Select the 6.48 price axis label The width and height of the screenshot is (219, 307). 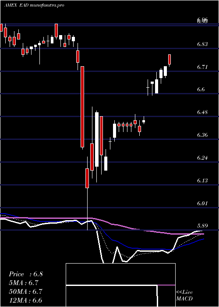[202, 112]
